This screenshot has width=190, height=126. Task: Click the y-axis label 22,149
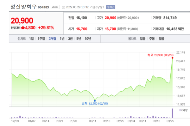point(180,52)
